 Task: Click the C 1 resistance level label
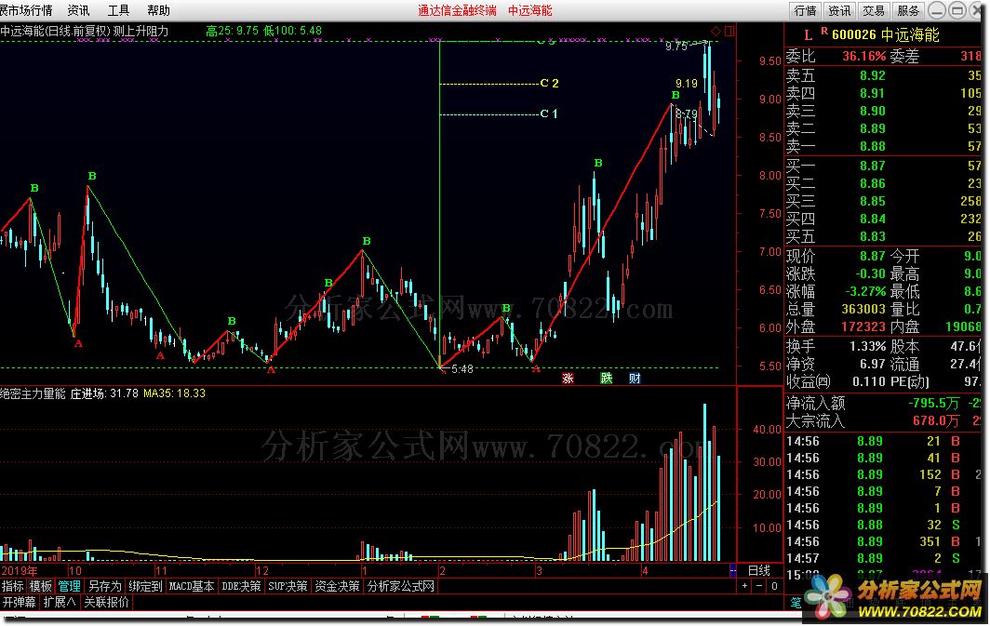(549, 114)
